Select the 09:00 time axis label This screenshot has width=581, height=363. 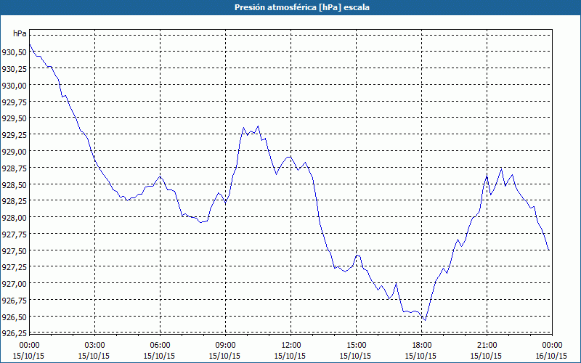point(225,346)
